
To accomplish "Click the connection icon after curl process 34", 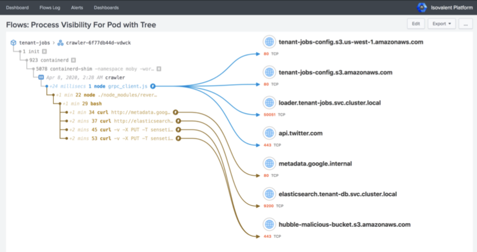I will point(176,112).
